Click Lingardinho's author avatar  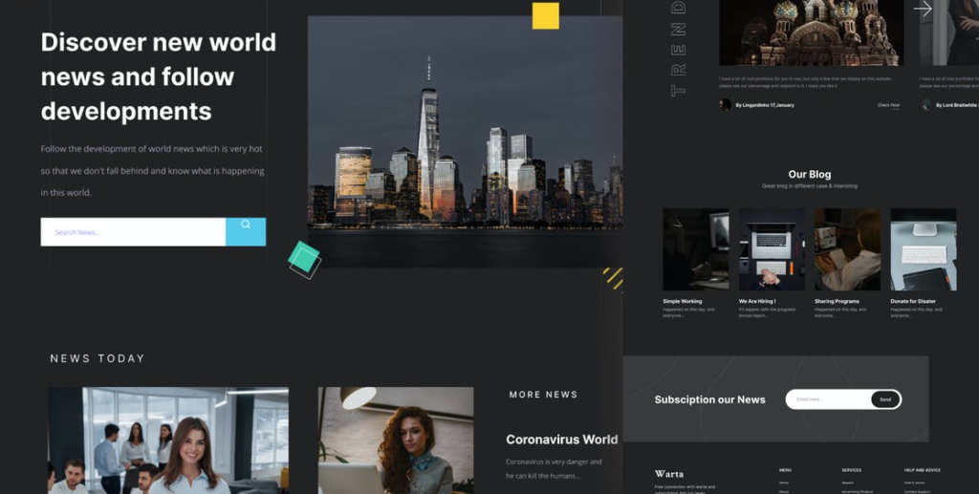coord(725,105)
